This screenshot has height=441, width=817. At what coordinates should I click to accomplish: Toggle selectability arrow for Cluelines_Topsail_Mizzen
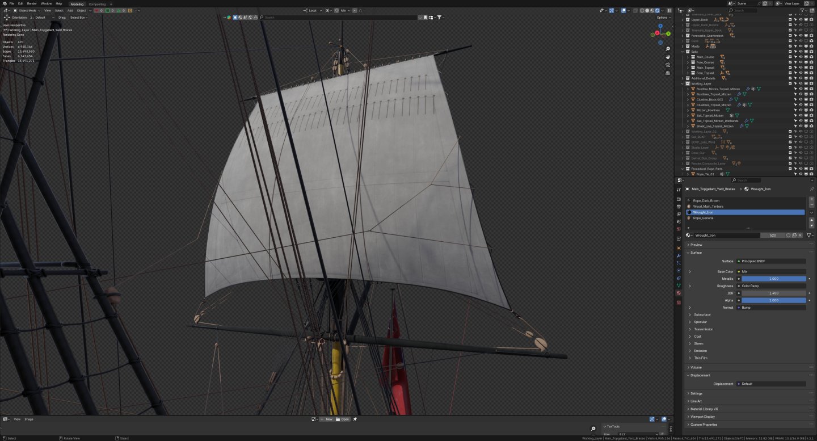[795, 104]
